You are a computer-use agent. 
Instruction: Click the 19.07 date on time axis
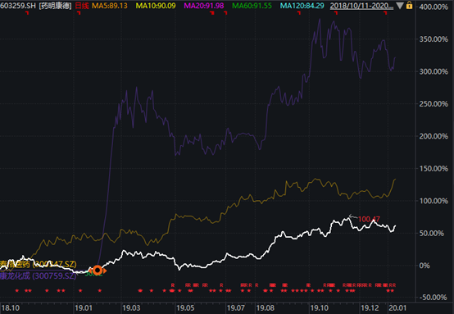(236, 308)
